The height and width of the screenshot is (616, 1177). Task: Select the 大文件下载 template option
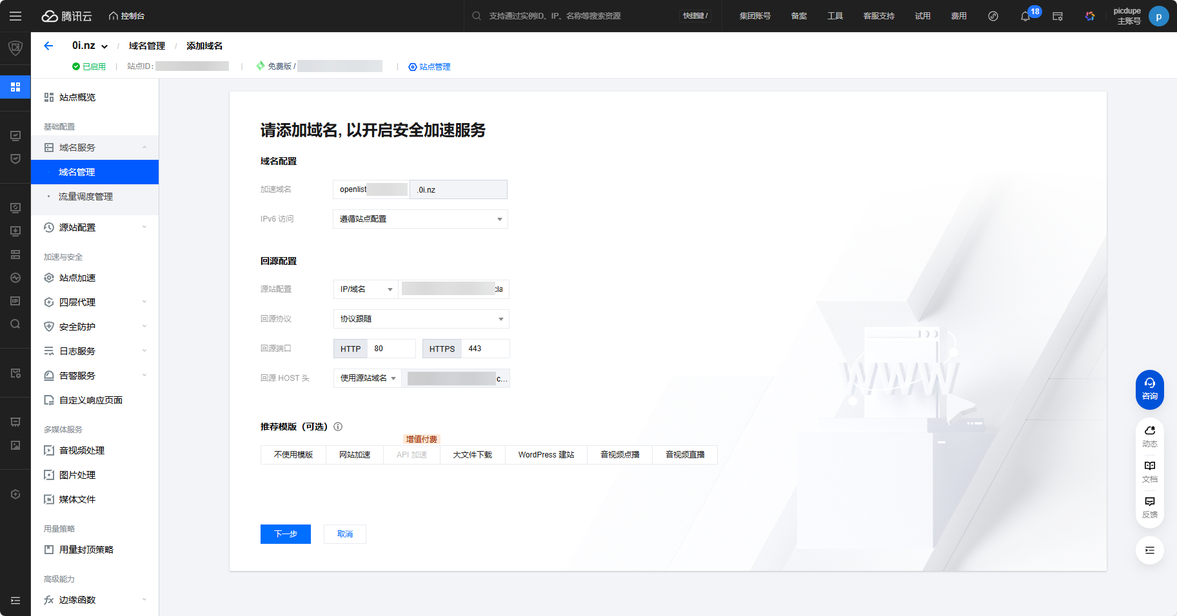(x=472, y=455)
